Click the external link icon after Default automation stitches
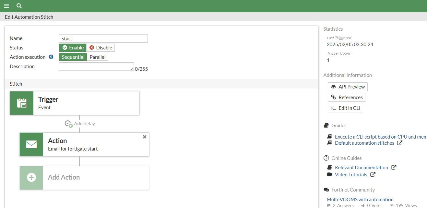The image size is (427, 208). (x=400, y=143)
